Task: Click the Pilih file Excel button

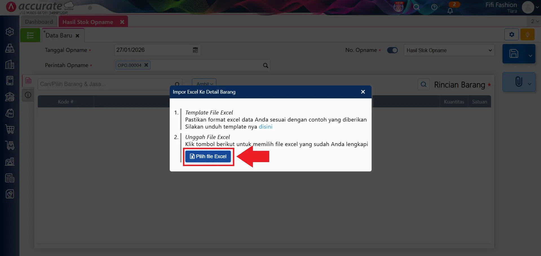Action: coord(208,156)
